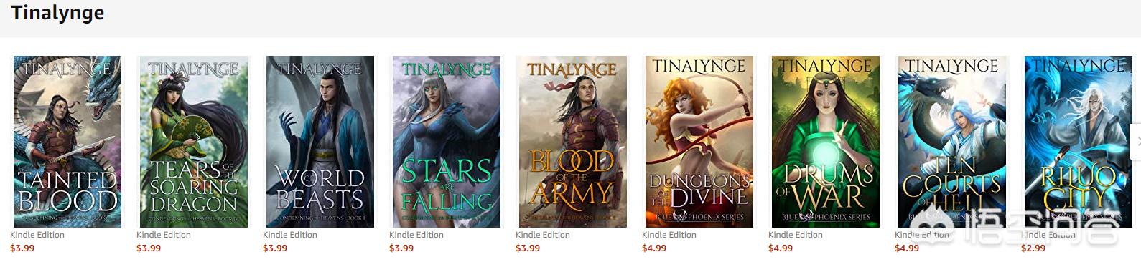Click the next arrow on carousel edge
1141x267 pixels.
pyautogui.click(x=1136, y=141)
